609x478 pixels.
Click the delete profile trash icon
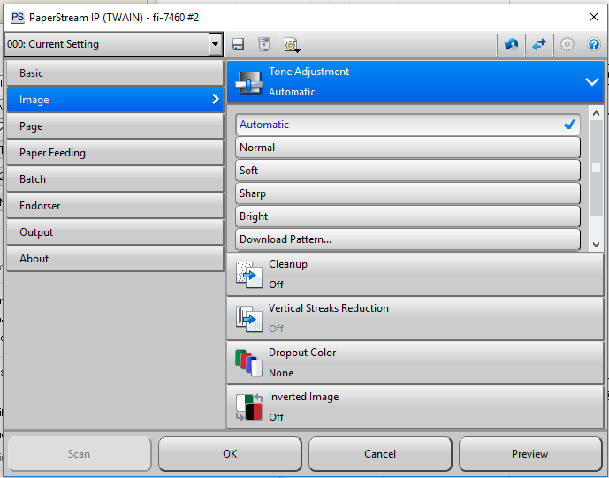[263, 44]
